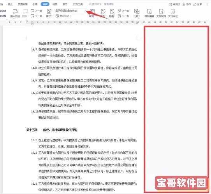Click the line 要的合同或协议。
The image size is (211, 194).
point(49,118)
